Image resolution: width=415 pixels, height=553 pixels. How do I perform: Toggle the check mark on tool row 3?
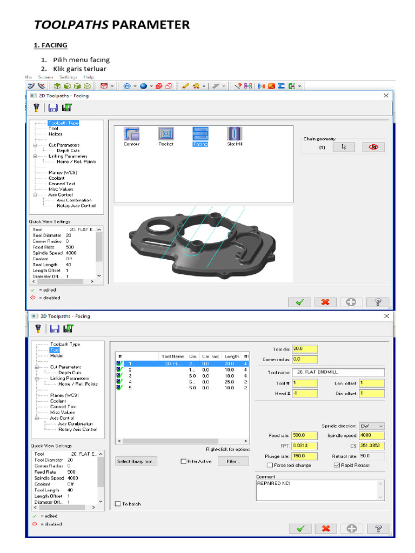pyautogui.click(x=119, y=376)
